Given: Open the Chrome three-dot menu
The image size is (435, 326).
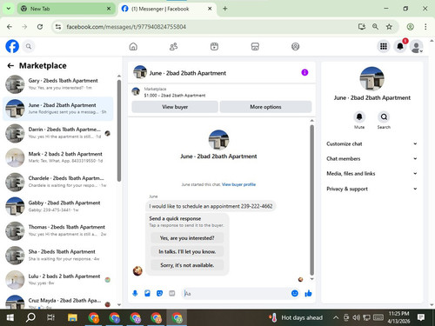Looking at the screenshot, I should tap(425, 27).
